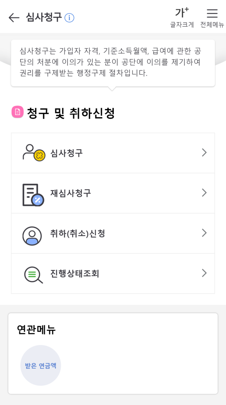This screenshot has width=226, height=405.
Task: Expand the 재심사청구 row chevron
Action: pyautogui.click(x=204, y=193)
